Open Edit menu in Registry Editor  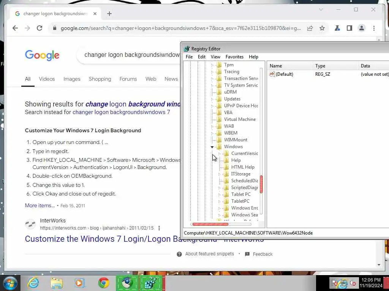click(202, 57)
